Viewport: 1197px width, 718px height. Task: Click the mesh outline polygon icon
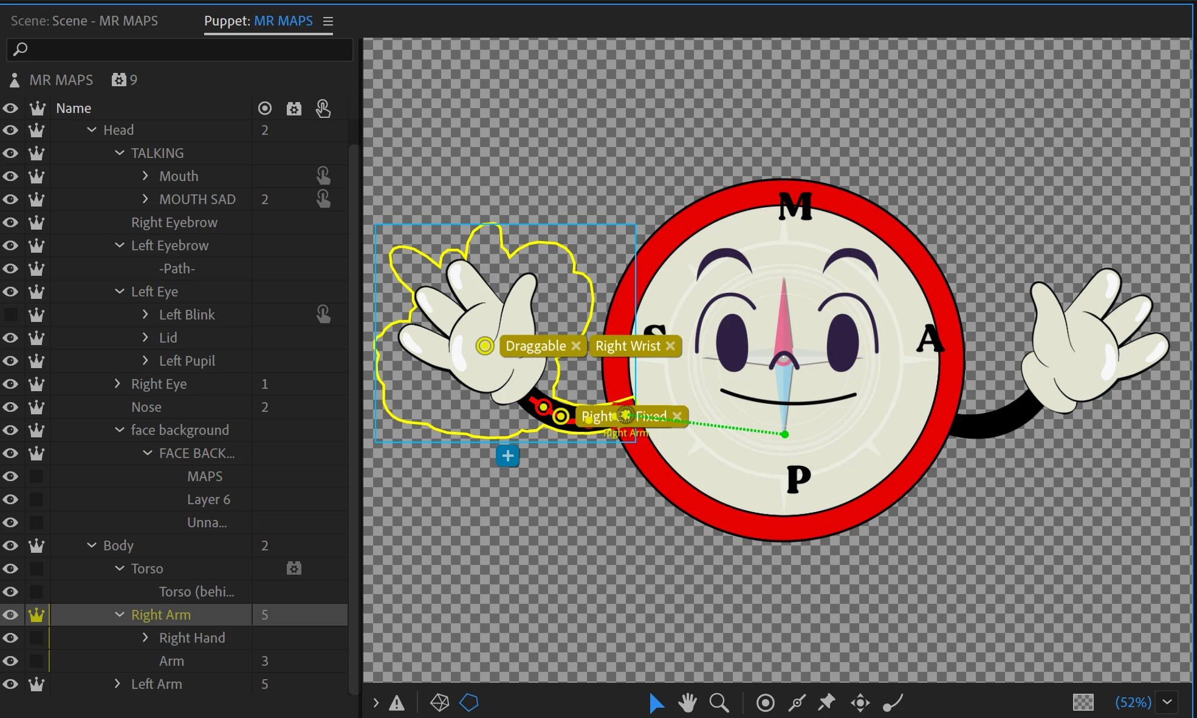coord(469,703)
